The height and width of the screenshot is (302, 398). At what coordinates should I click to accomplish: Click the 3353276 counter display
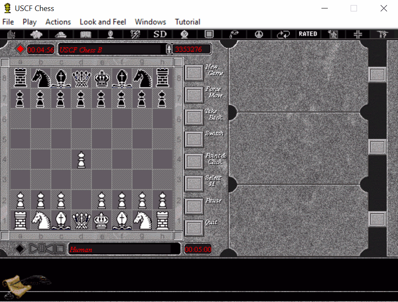(192, 49)
